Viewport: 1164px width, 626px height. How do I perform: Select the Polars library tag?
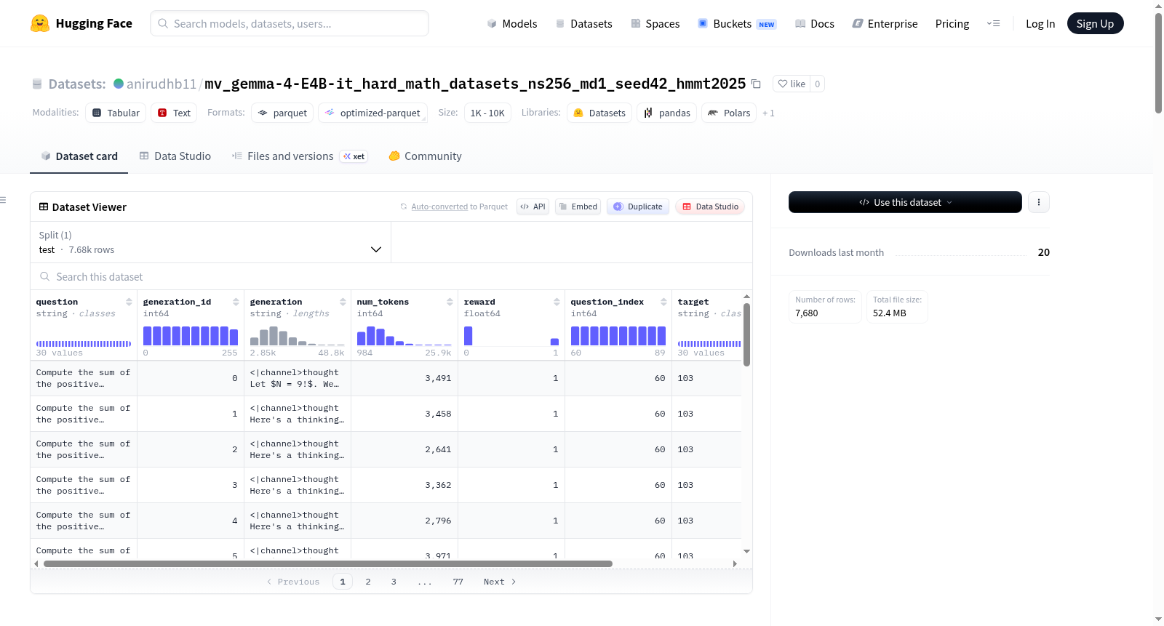pos(729,113)
